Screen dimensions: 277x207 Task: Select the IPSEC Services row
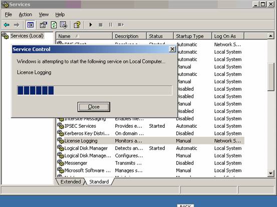click(x=150, y=126)
